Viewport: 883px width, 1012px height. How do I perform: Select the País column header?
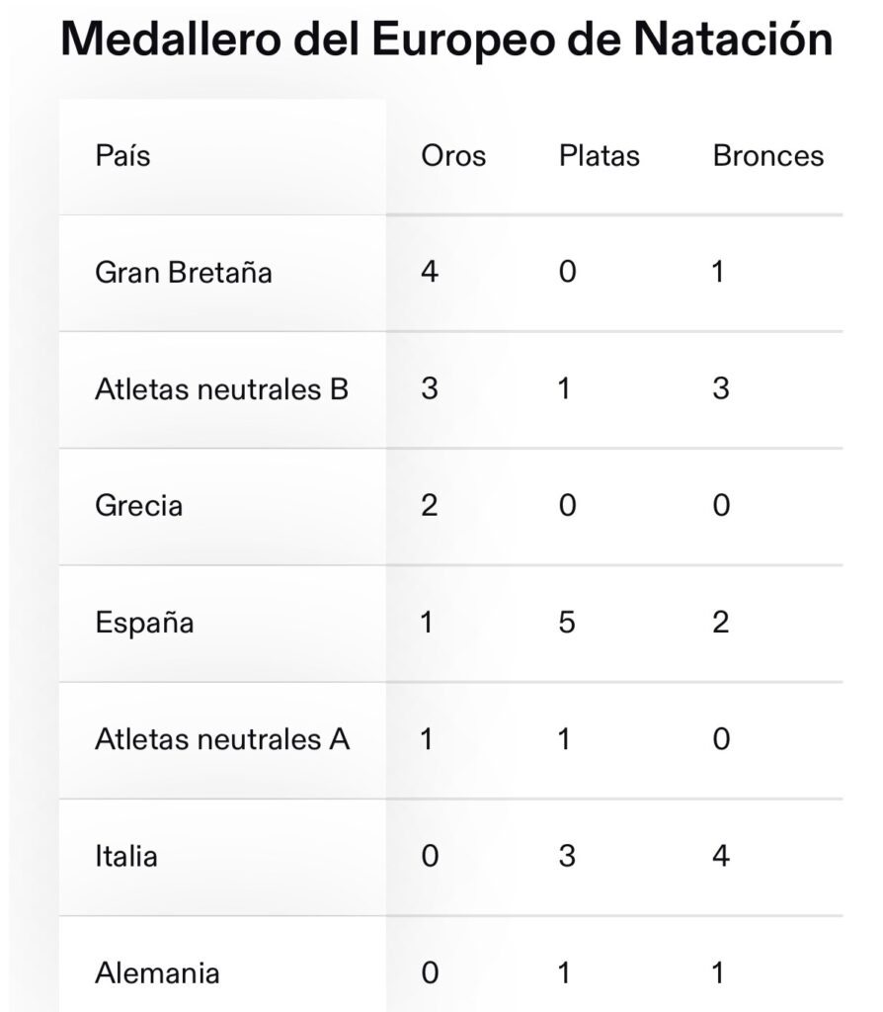point(122,156)
